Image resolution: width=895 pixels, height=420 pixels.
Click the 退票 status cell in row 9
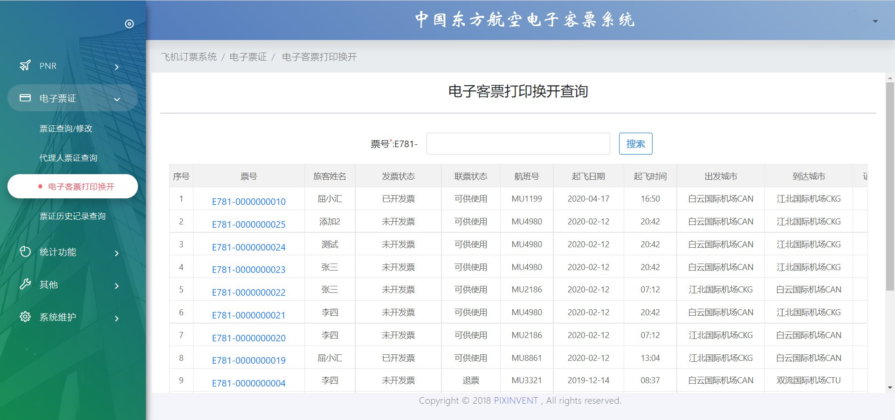click(x=471, y=380)
